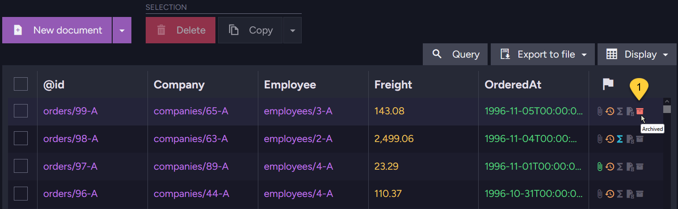Click the attachments paperclip icon for orders/96-A

point(600,194)
